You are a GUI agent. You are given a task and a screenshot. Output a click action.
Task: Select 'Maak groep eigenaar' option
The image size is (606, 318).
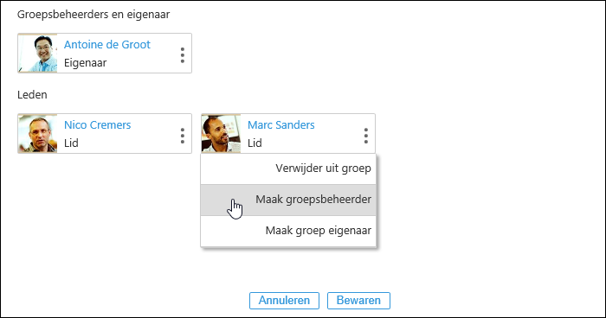(288, 231)
